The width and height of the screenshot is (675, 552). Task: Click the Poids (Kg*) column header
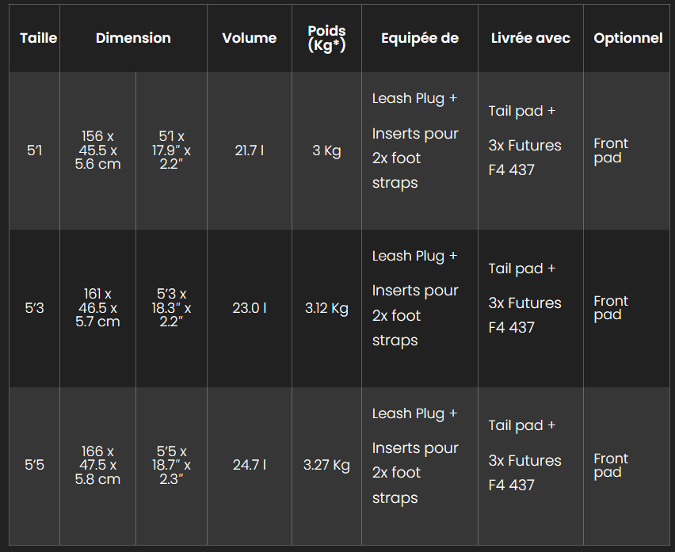click(x=326, y=38)
